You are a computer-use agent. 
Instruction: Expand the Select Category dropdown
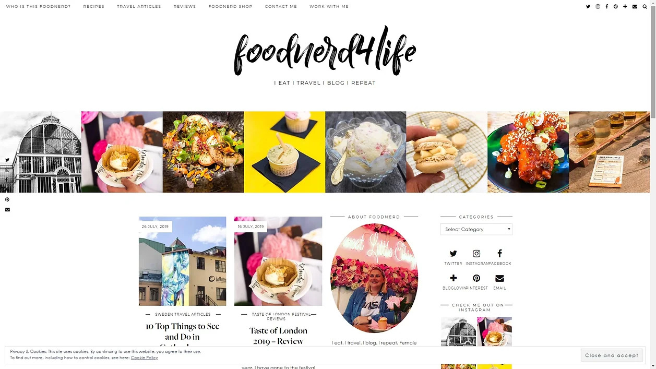[x=476, y=229]
